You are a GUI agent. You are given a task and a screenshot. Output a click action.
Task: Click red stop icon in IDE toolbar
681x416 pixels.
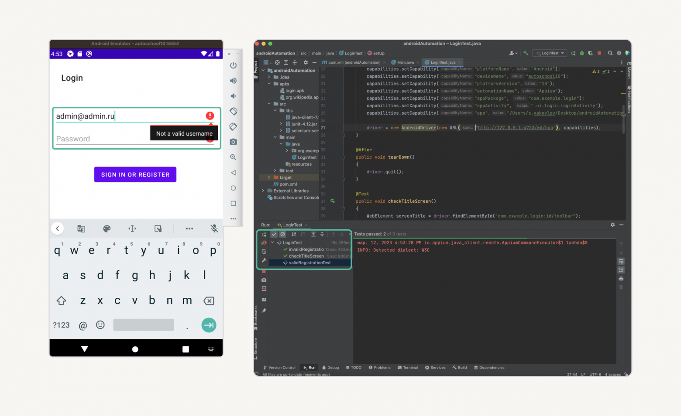click(x=599, y=53)
